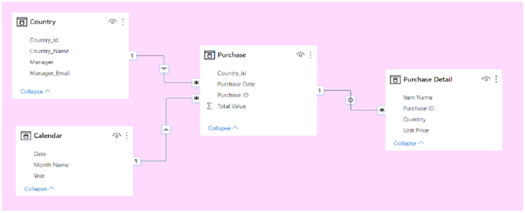The image size is (525, 213).
Task: Collapse the Purchase table fields
Action: point(223,128)
